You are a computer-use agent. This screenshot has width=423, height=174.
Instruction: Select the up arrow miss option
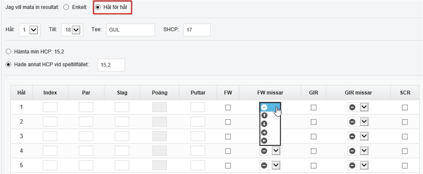click(x=264, y=115)
